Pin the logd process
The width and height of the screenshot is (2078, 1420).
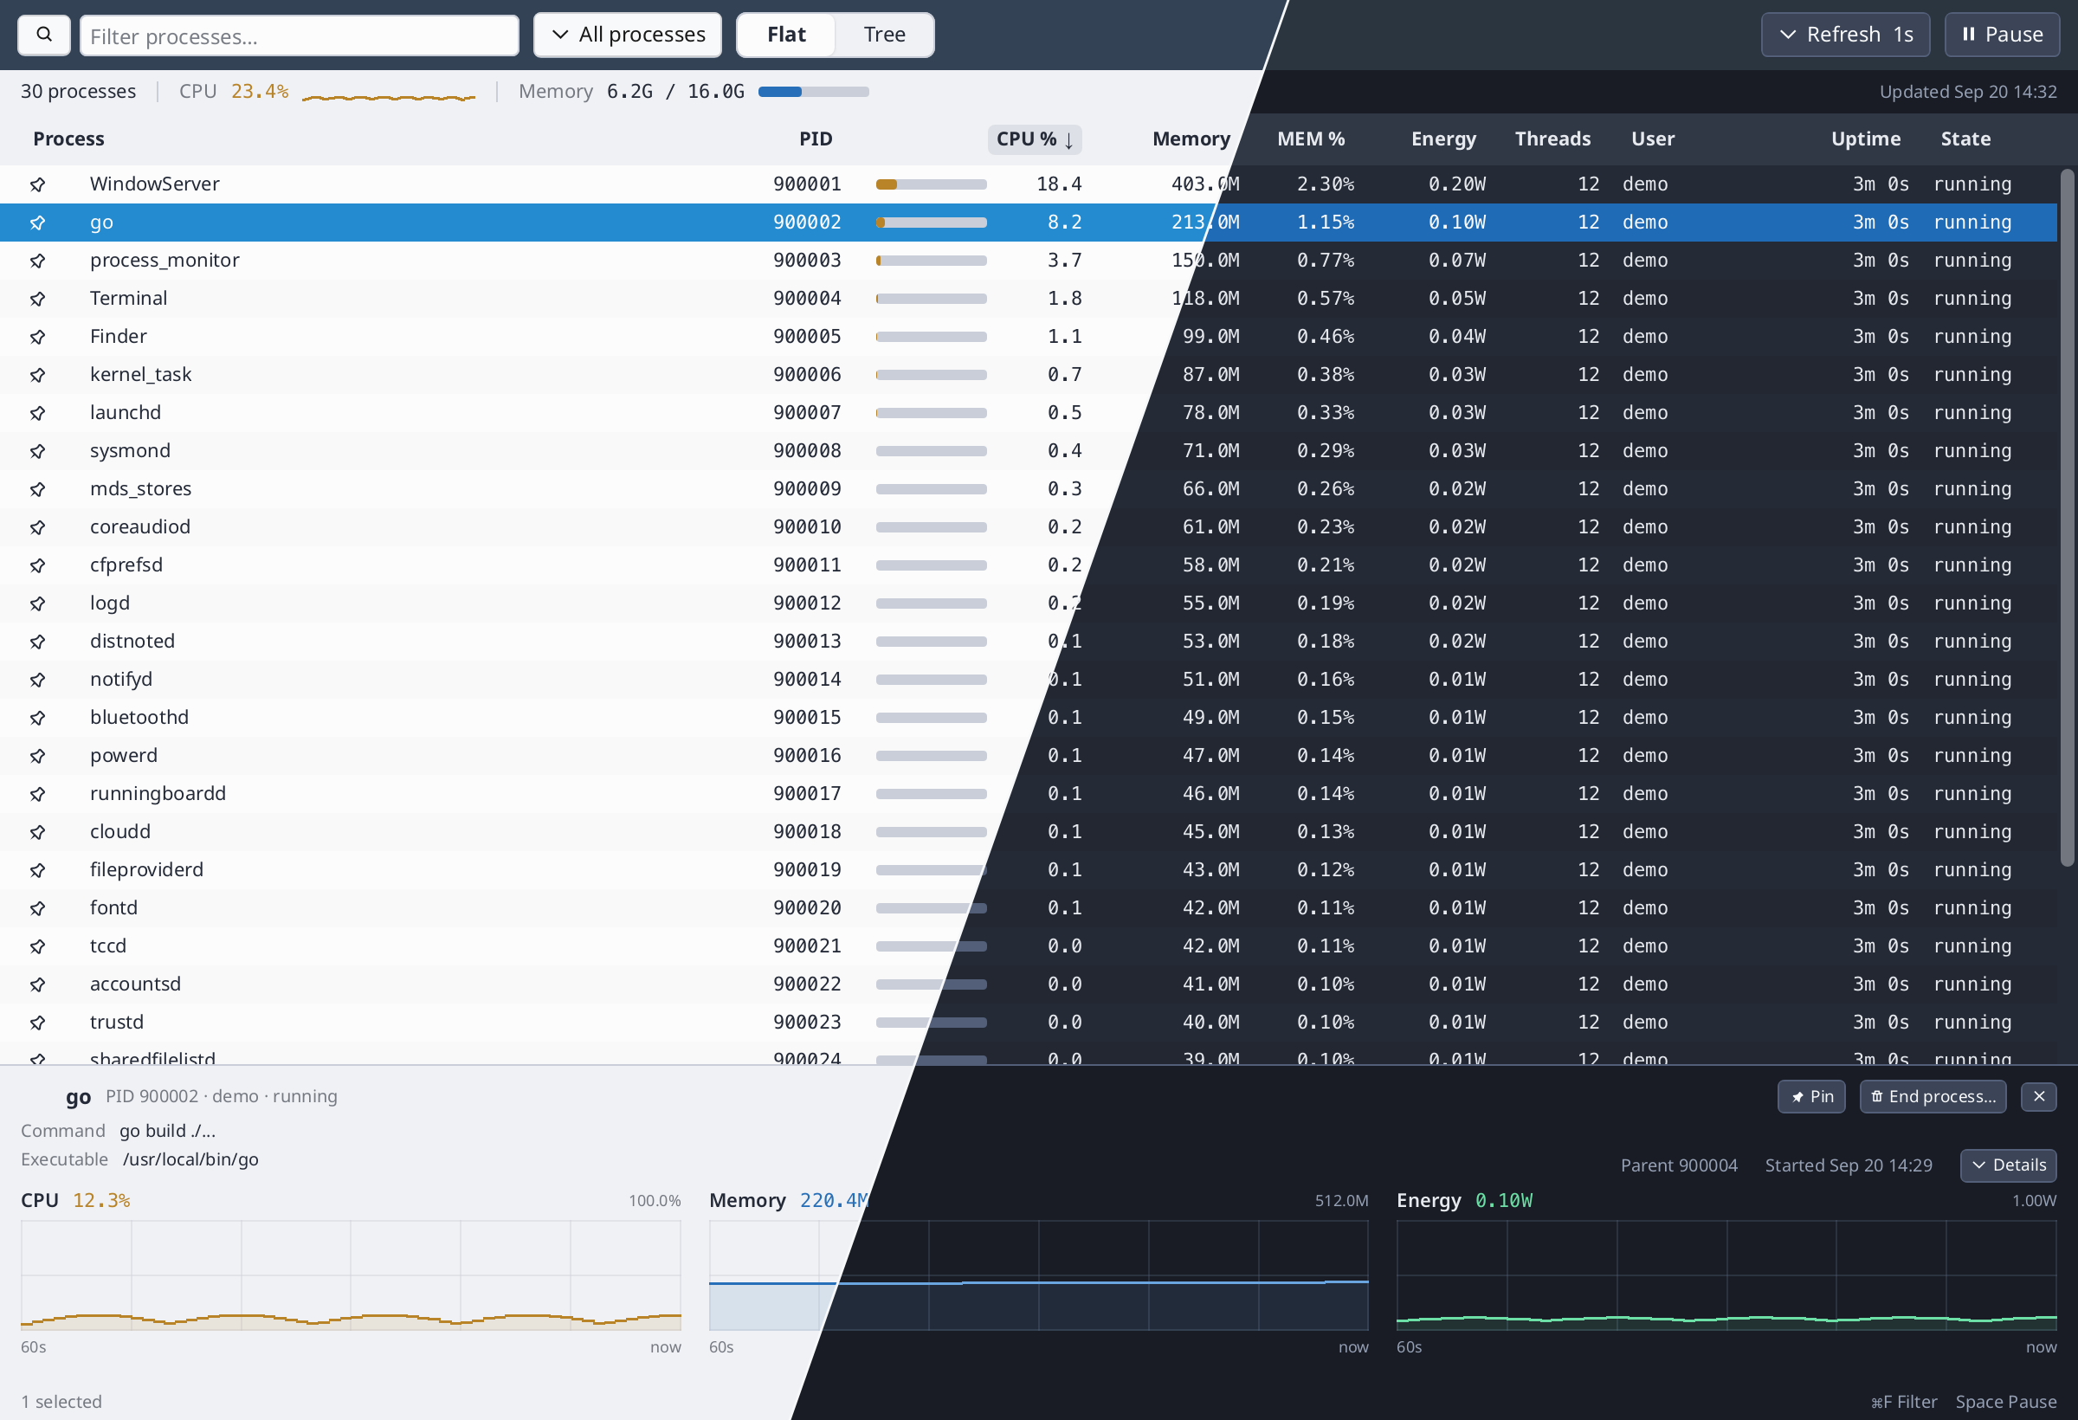[37, 603]
